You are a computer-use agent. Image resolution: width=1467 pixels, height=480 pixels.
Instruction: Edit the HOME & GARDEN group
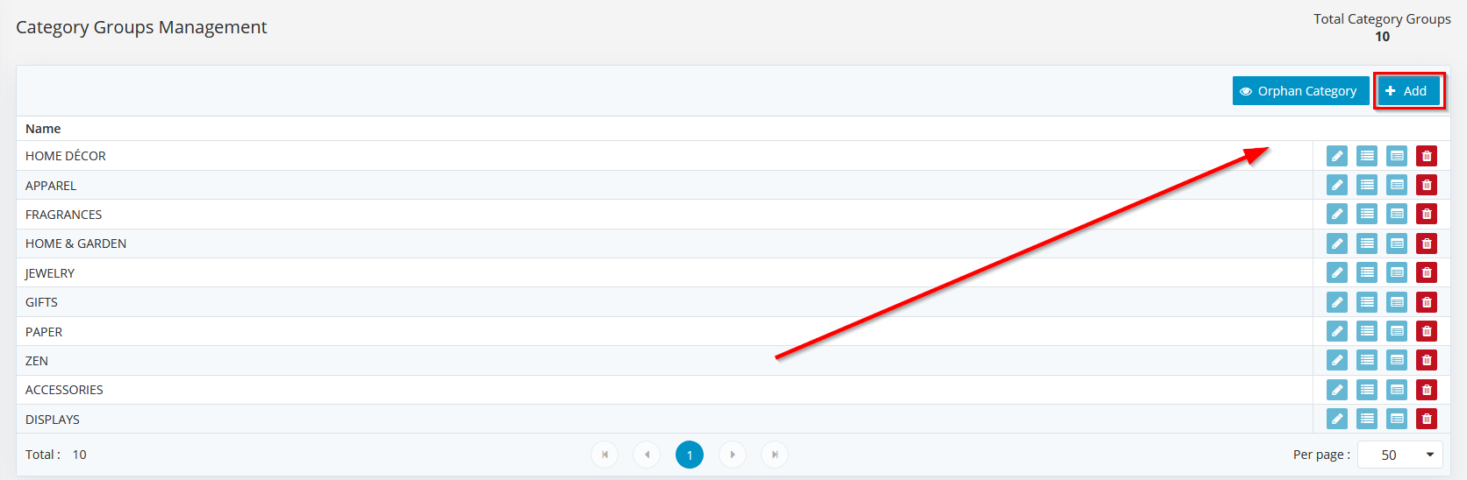(1337, 244)
